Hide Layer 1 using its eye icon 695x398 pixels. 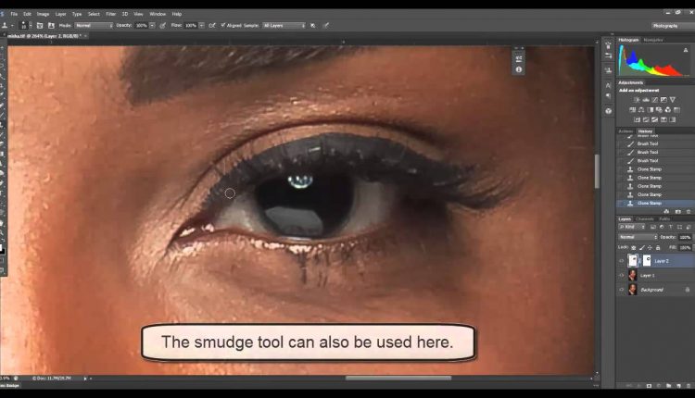pos(622,276)
